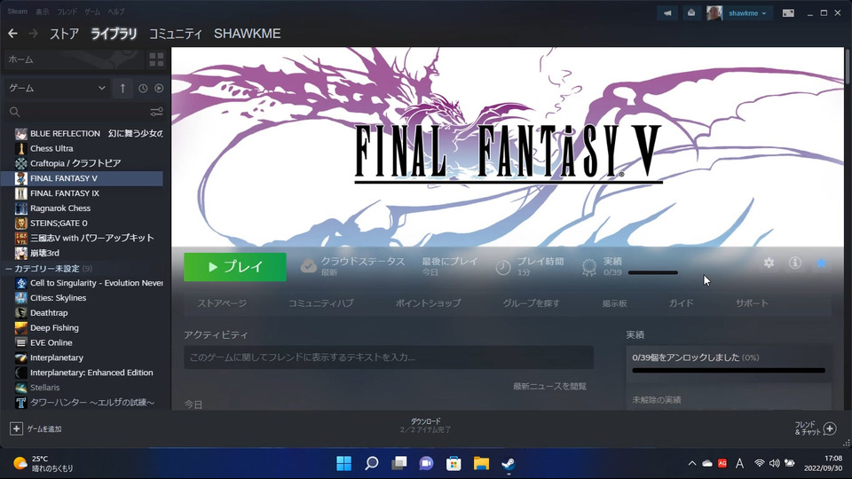Viewport: 852px width, 479px height.
Task: Switch to the ストア tab
Action: click(64, 34)
